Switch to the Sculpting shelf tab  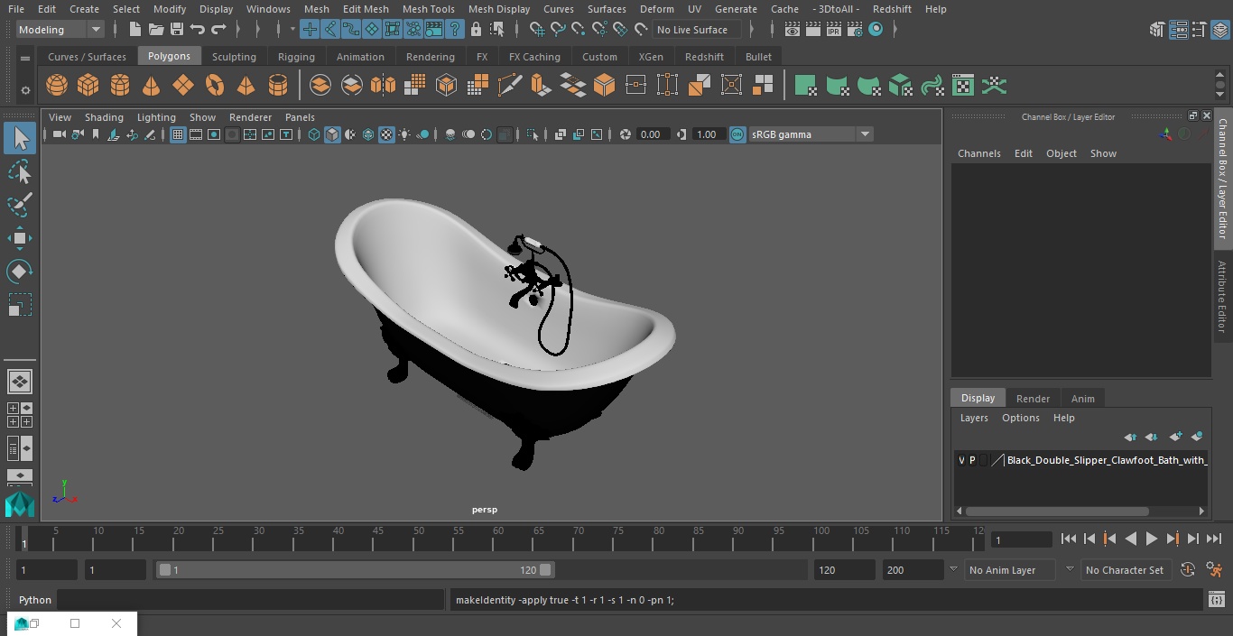coord(234,57)
